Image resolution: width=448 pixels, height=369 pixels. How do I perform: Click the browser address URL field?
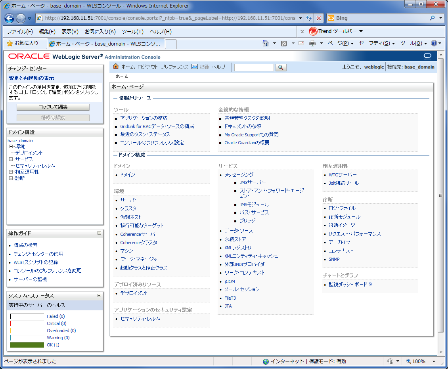click(x=170, y=18)
